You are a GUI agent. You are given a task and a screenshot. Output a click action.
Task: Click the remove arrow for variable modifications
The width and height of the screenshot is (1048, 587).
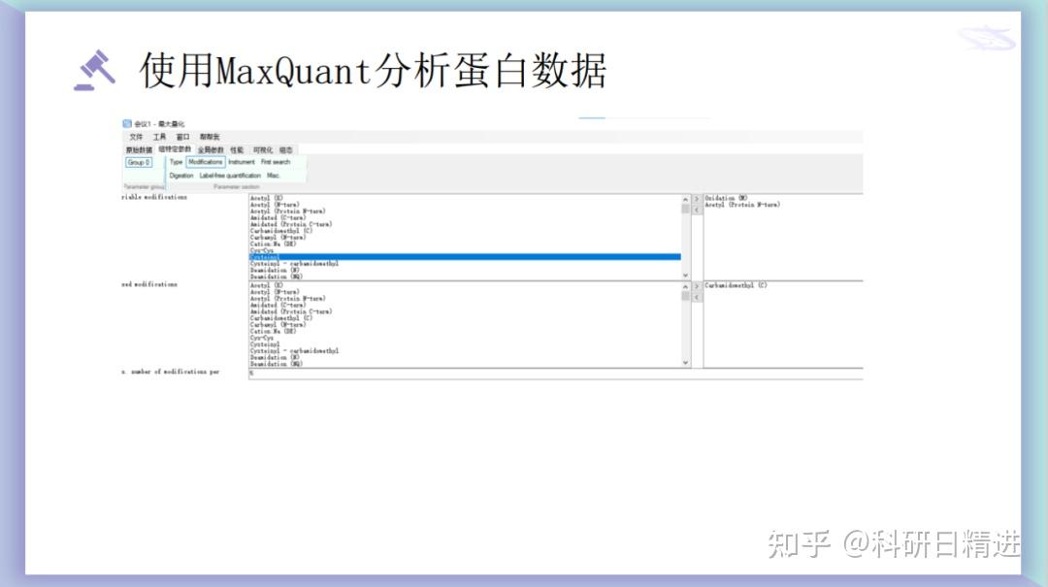click(695, 211)
